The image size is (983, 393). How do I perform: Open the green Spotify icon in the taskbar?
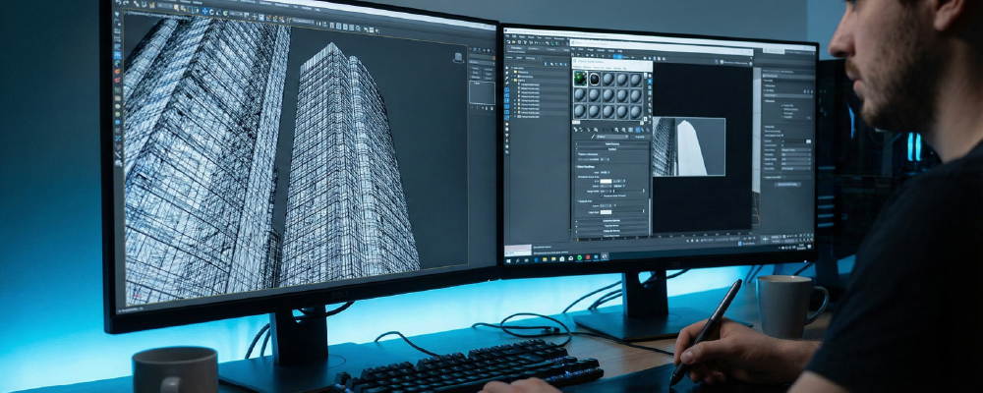pyautogui.click(x=579, y=257)
